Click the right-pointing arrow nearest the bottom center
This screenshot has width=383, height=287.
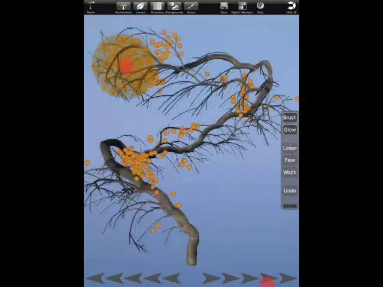coord(211,278)
